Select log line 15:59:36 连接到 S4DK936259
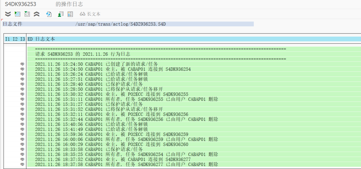 (112, 134)
